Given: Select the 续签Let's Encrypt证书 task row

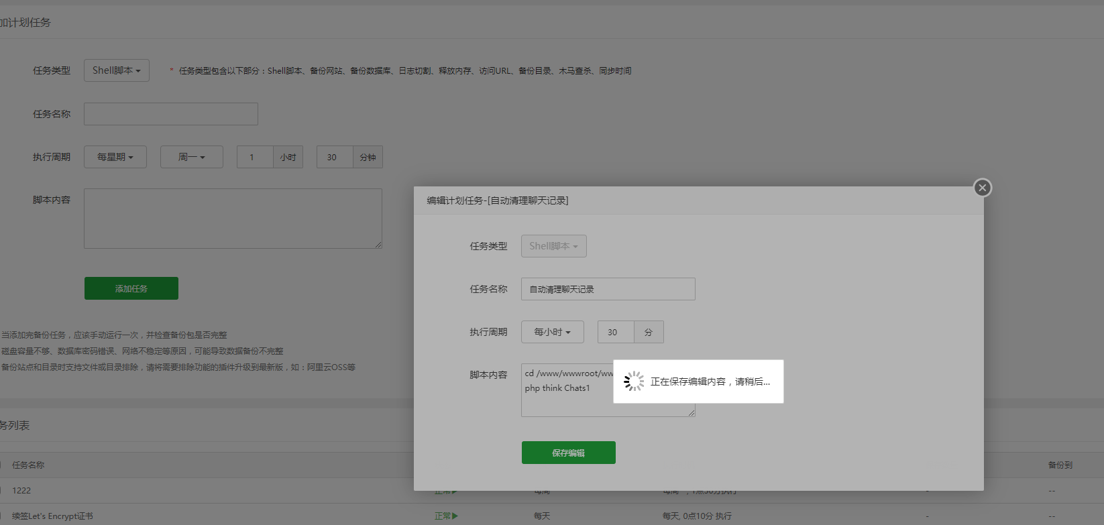Looking at the screenshot, I should 552,516.
